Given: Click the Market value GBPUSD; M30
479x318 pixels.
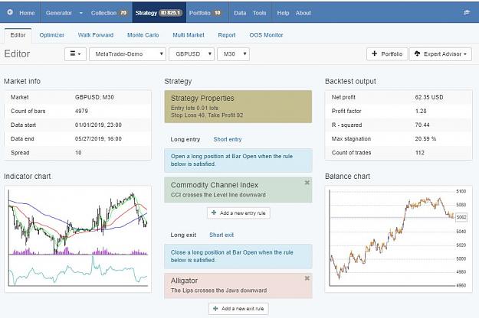Looking at the screenshot, I should [x=94, y=97].
